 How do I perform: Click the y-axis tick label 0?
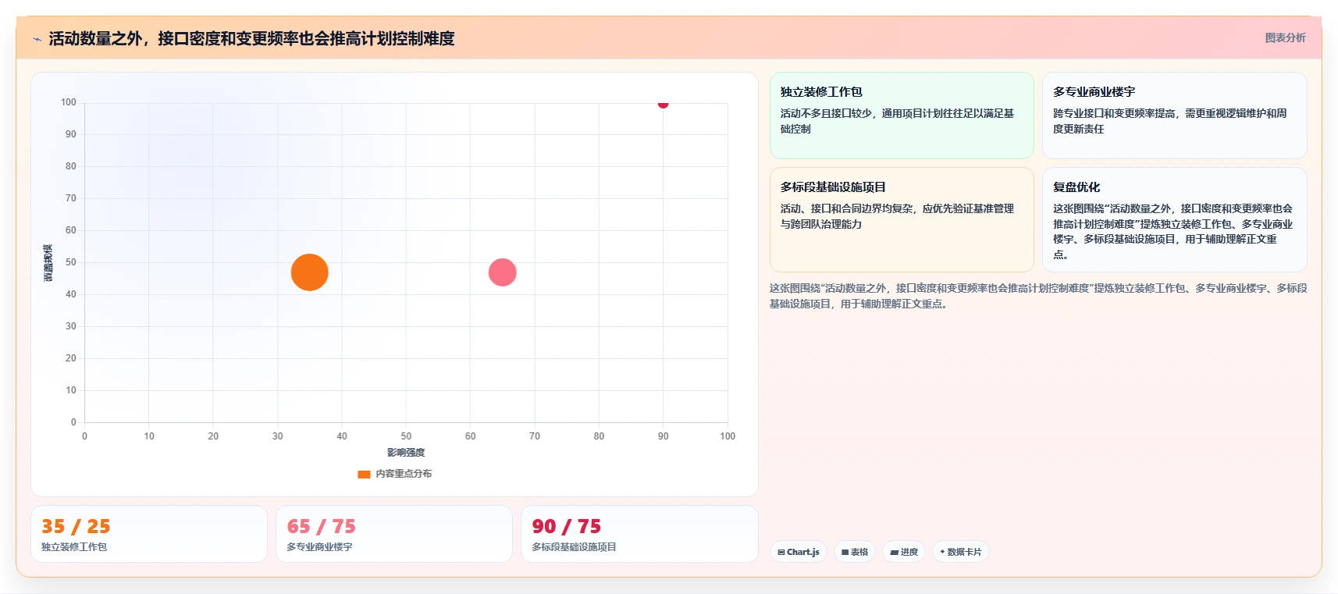(x=74, y=422)
